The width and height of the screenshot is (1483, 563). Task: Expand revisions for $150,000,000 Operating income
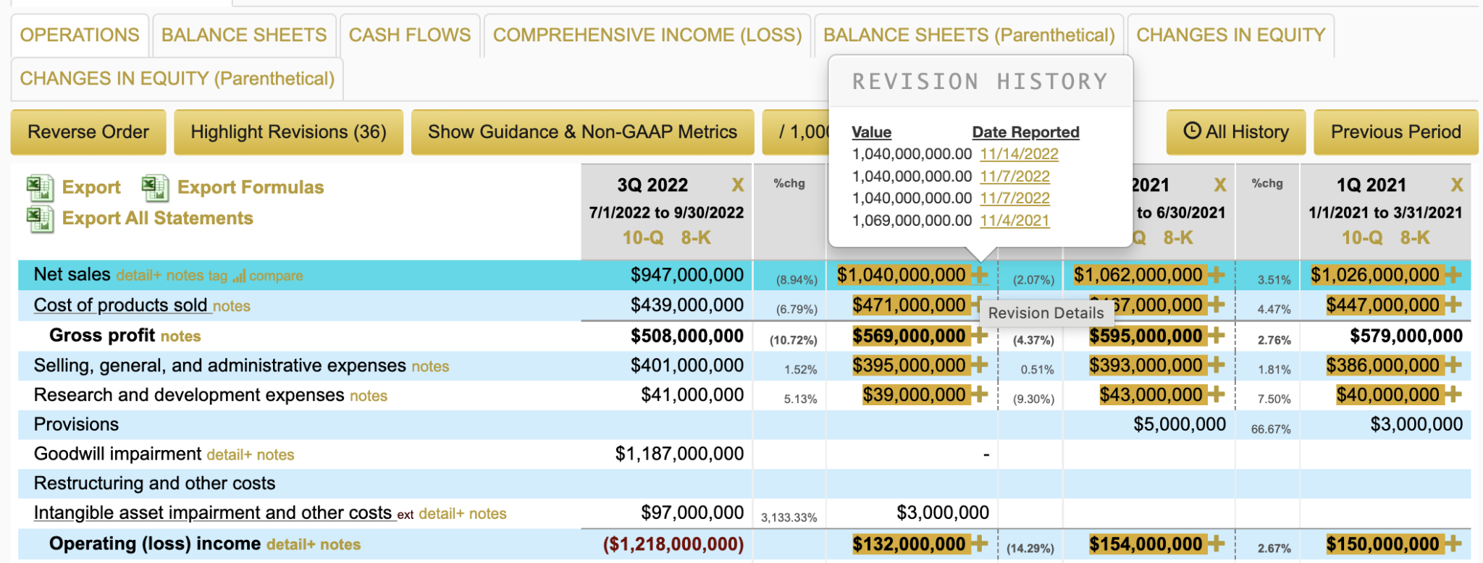click(1453, 544)
